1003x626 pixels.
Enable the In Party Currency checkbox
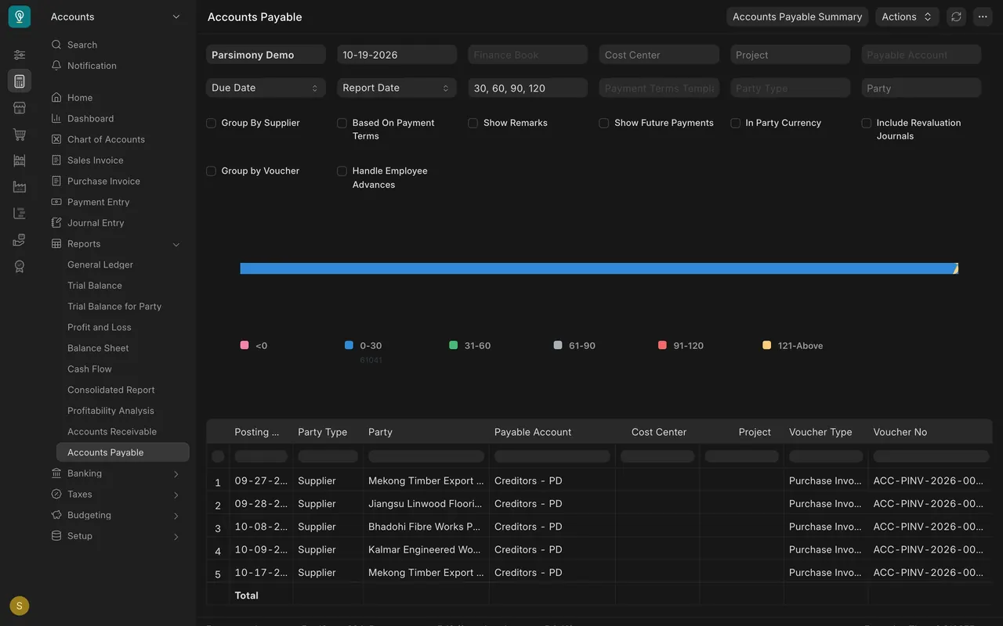click(x=735, y=123)
